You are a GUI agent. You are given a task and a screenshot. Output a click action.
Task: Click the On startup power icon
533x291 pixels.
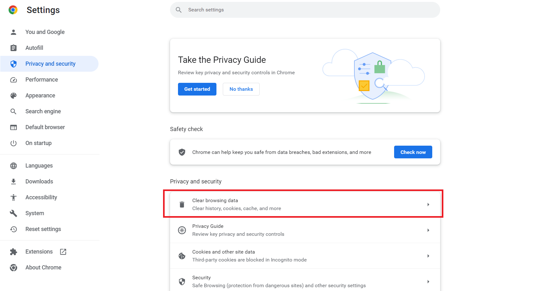[13, 143]
